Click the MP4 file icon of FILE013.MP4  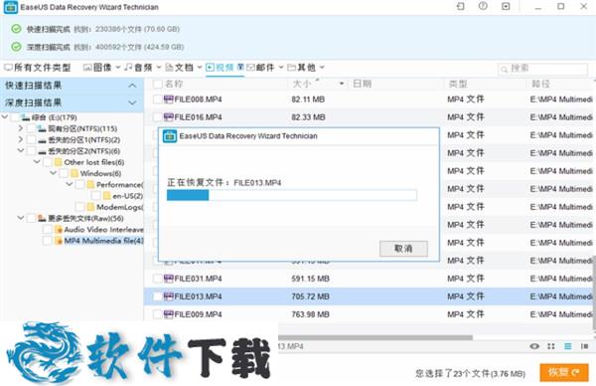169,296
